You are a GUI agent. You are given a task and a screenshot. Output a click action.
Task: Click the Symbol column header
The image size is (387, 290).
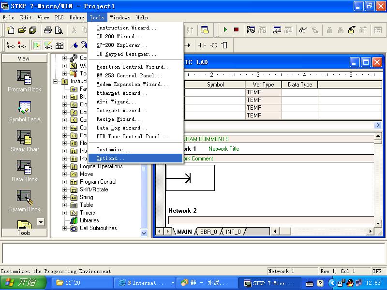pos(215,85)
